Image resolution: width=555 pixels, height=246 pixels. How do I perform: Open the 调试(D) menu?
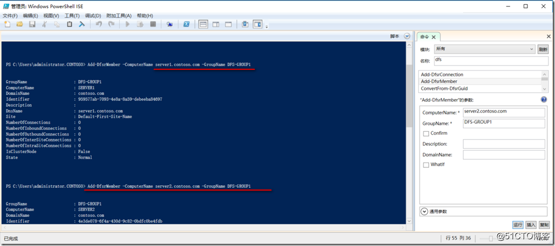(x=93, y=16)
